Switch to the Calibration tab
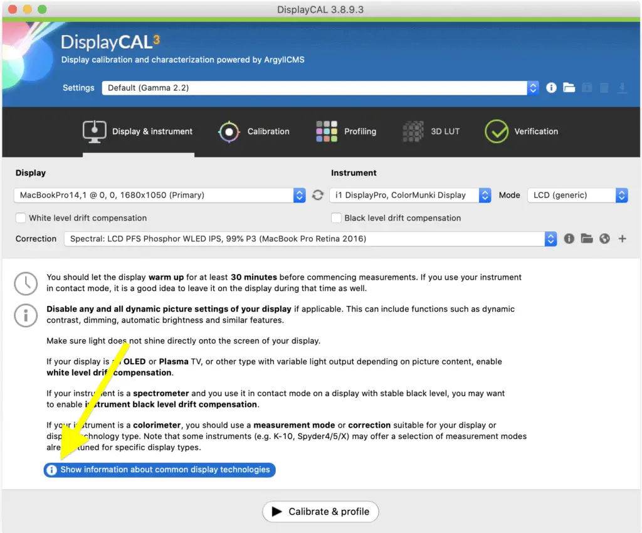 [254, 132]
